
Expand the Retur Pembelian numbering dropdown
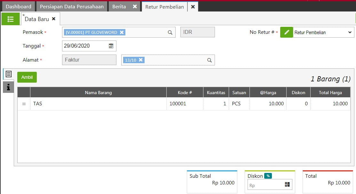[323, 32]
